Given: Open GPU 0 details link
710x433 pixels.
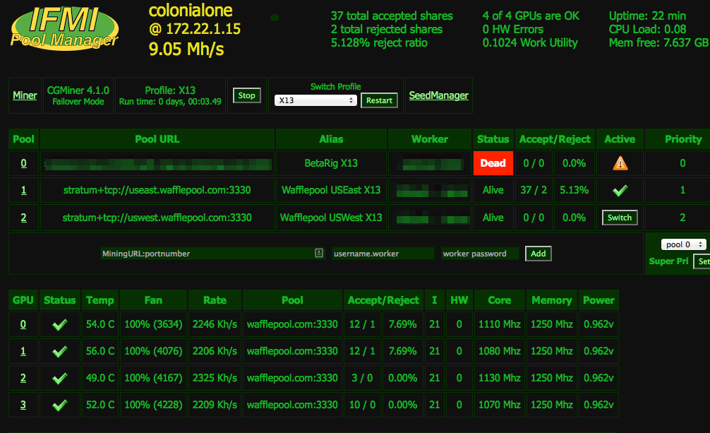Looking at the screenshot, I should (23, 325).
